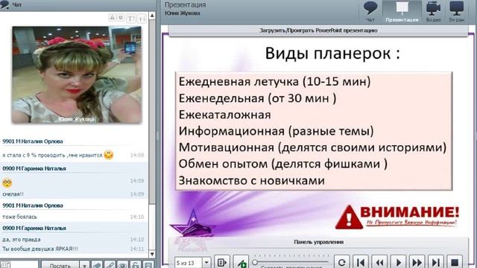Advance to next slide (fast-forward)
The height and width of the screenshot is (268, 477).
tap(417, 262)
